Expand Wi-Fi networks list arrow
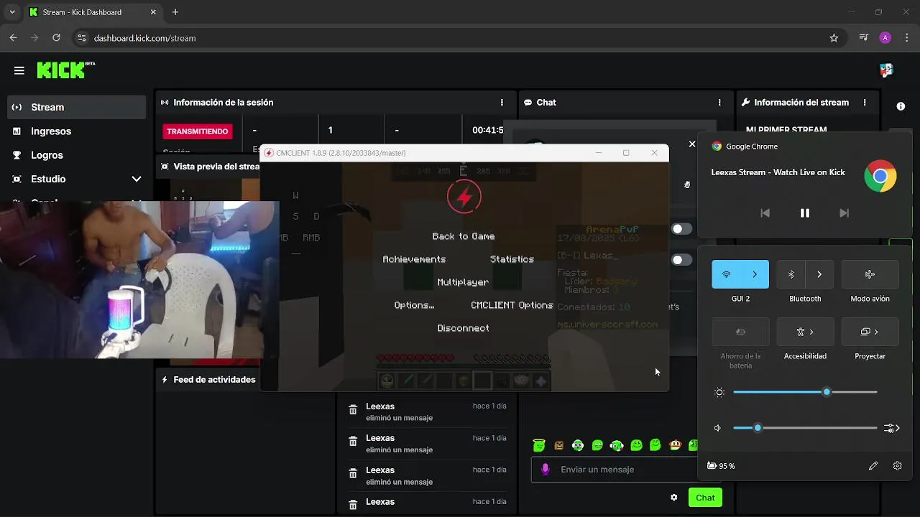Image resolution: width=920 pixels, height=517 pixels. tap(755, 274)
